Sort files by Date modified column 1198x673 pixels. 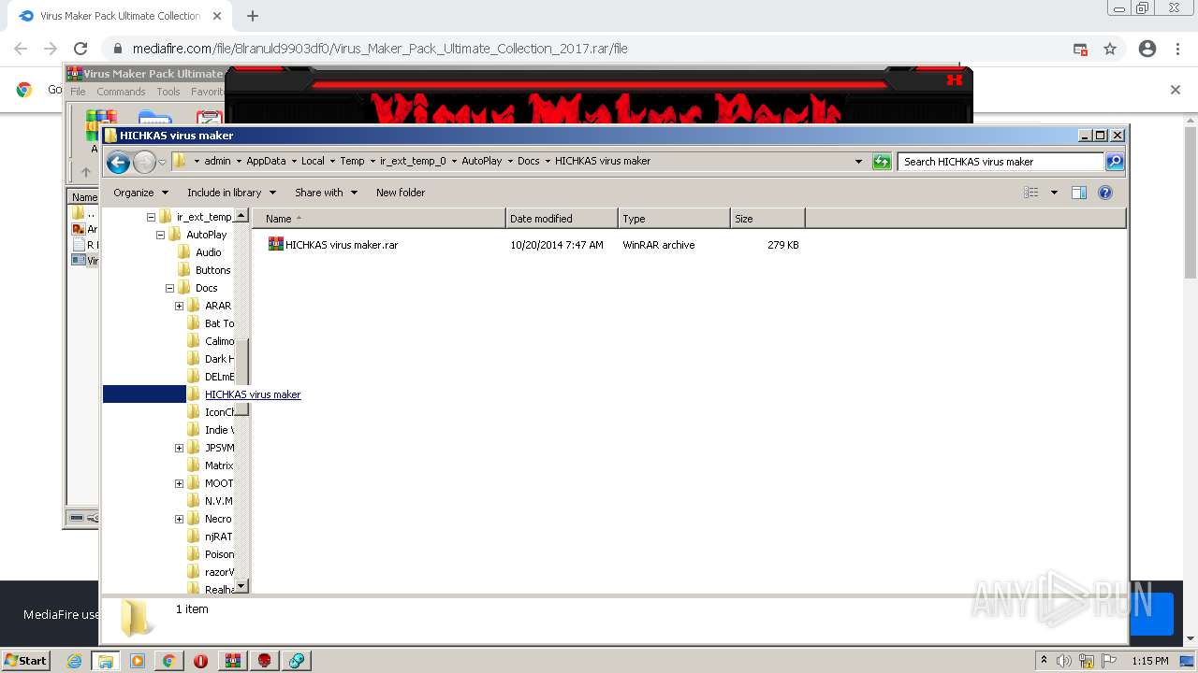562,219
